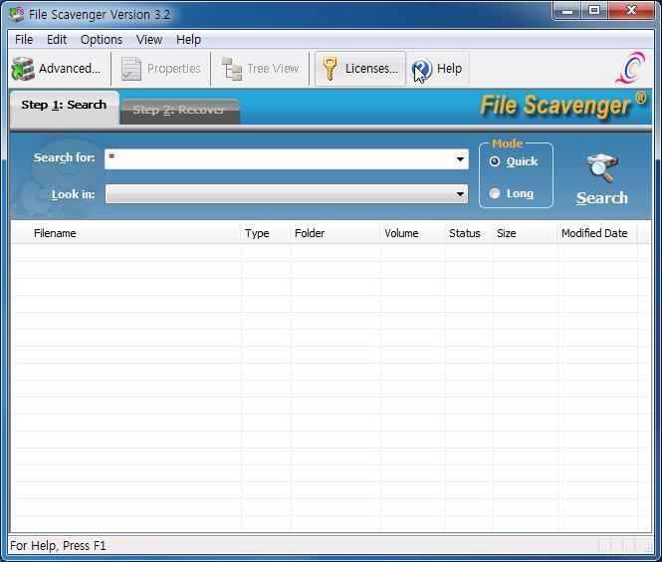This screenshot has width=662, height=562.
Task: Expand the Search for dropdown arrow
Action: point(460,159)
